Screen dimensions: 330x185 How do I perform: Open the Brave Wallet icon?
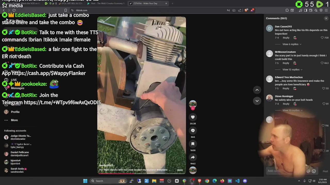(311, 10)
